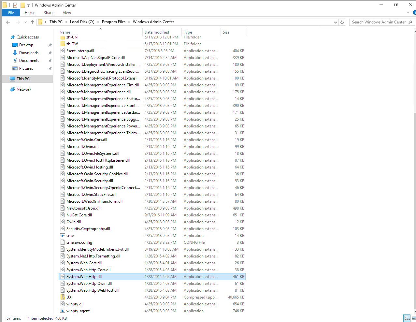Select Microsoft.Web.XmlTransform.dll file
Screen dimensions: 416x322
click(x=94, y=201)
